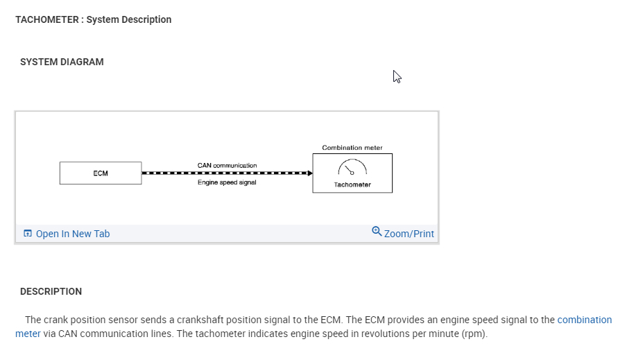Image resolution: width=634 pixels, height=353 pixels.
Task: Follow the combination meter hyperlink in the description
Action: click(584, 320)
